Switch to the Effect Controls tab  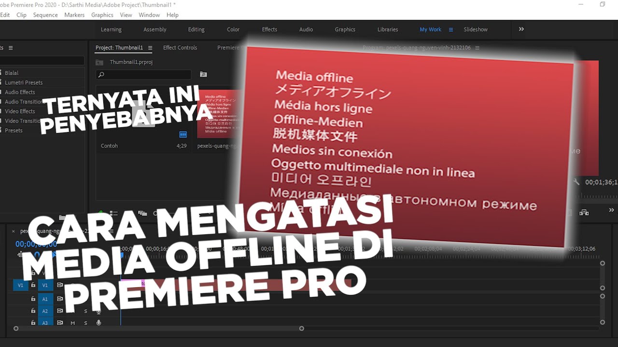[180, 48]
